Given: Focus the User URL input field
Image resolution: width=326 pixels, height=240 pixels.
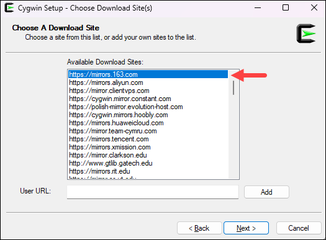Looking at the screenshot, I should click(x=153, y=192).
